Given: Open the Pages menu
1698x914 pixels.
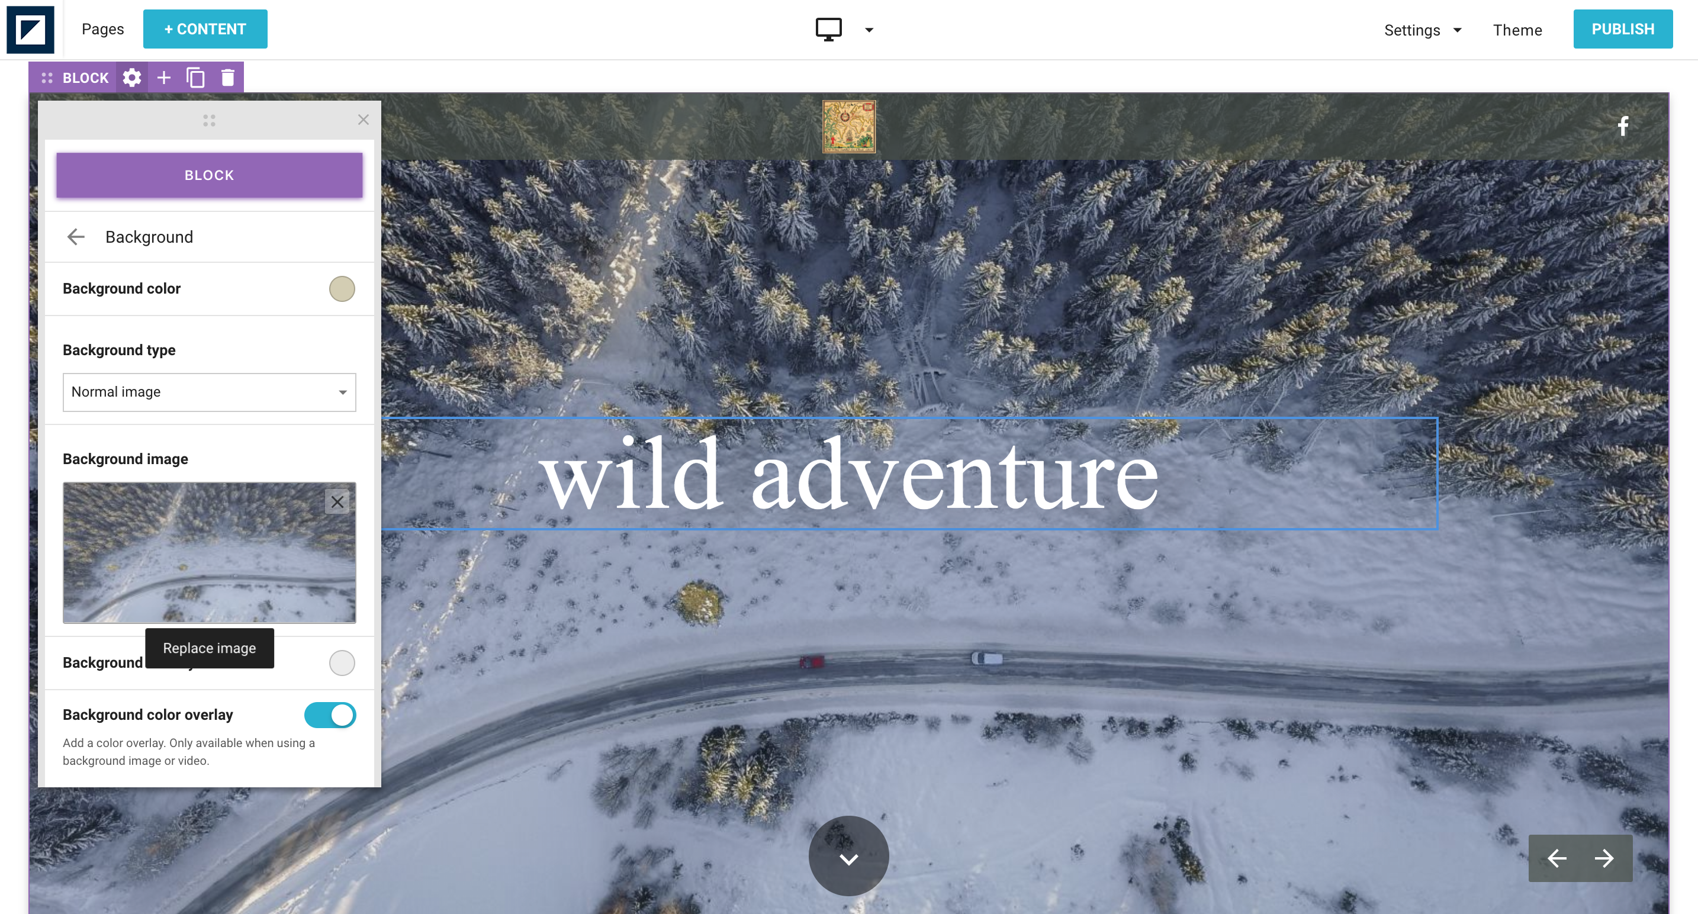Looking at the screenshot, I should tap(103, 29).
